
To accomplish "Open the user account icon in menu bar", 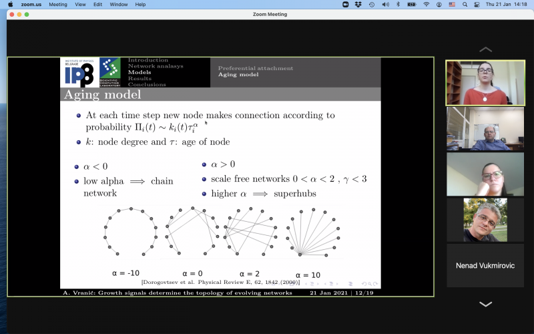I will point(439,5).
